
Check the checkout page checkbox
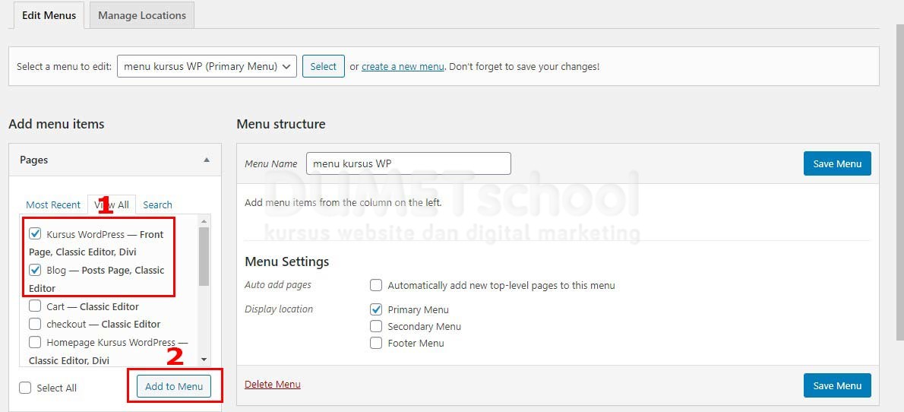click(35, 324)
